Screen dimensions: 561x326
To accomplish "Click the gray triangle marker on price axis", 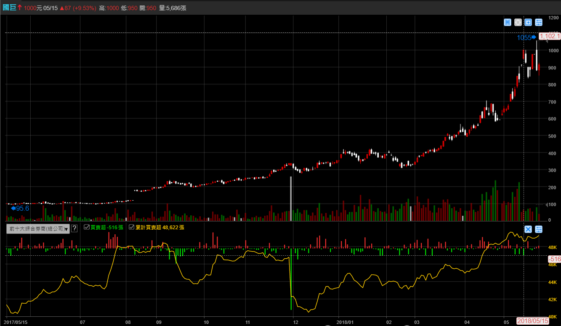I will tap(546, 41).
